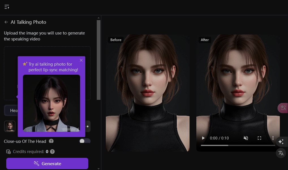Play the After video
Image resolution: width=288 pixels, height=170 pixels.
point(203,138)
